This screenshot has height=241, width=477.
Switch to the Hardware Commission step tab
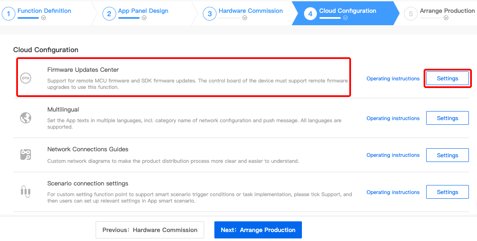(250, 11)
